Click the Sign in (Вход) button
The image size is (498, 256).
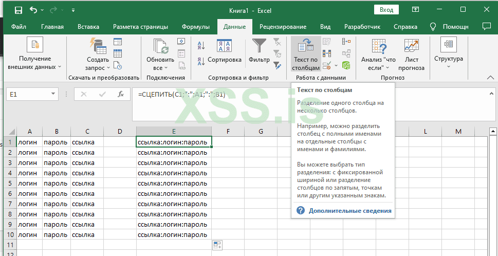tap(386, 10)
